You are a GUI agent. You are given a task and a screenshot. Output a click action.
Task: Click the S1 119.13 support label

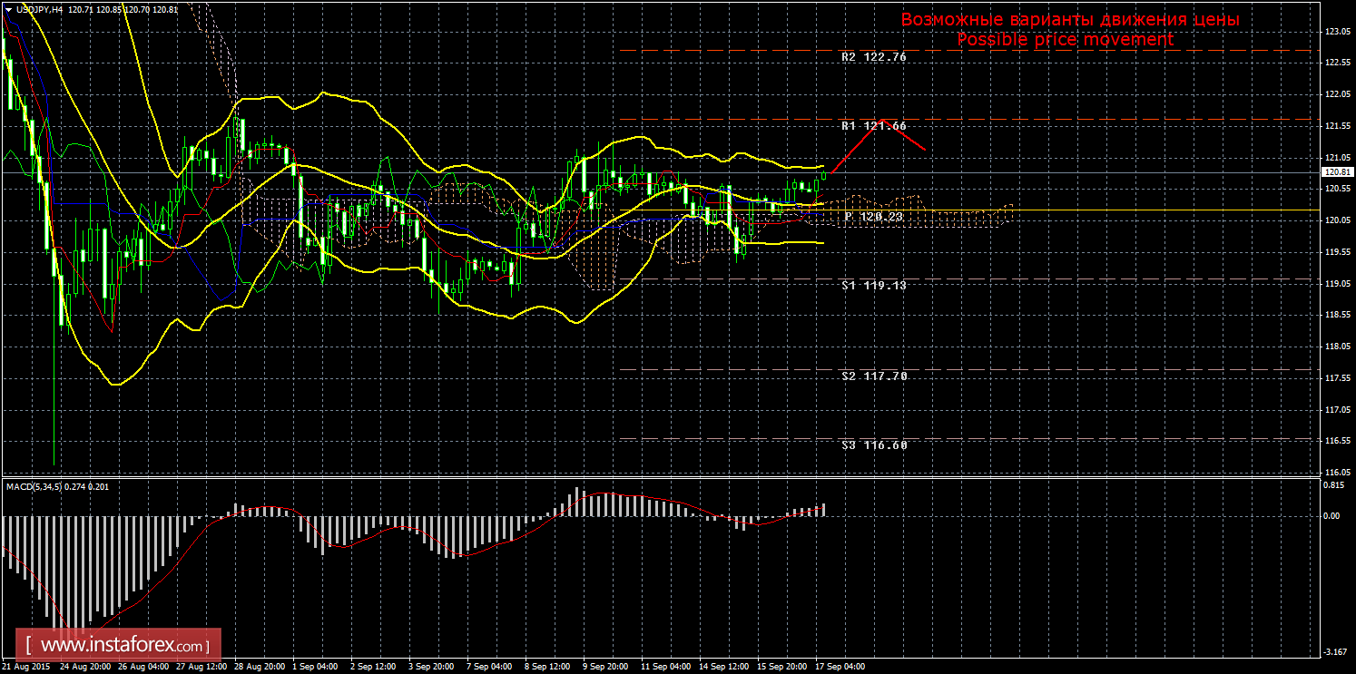tap(874, 285)
